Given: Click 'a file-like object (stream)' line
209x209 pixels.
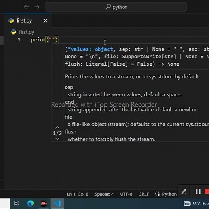Looking at the screenshot, I should [138, 124].
